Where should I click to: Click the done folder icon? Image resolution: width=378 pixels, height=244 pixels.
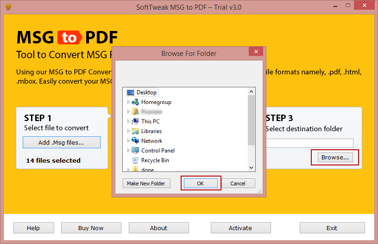coord(135,169)
